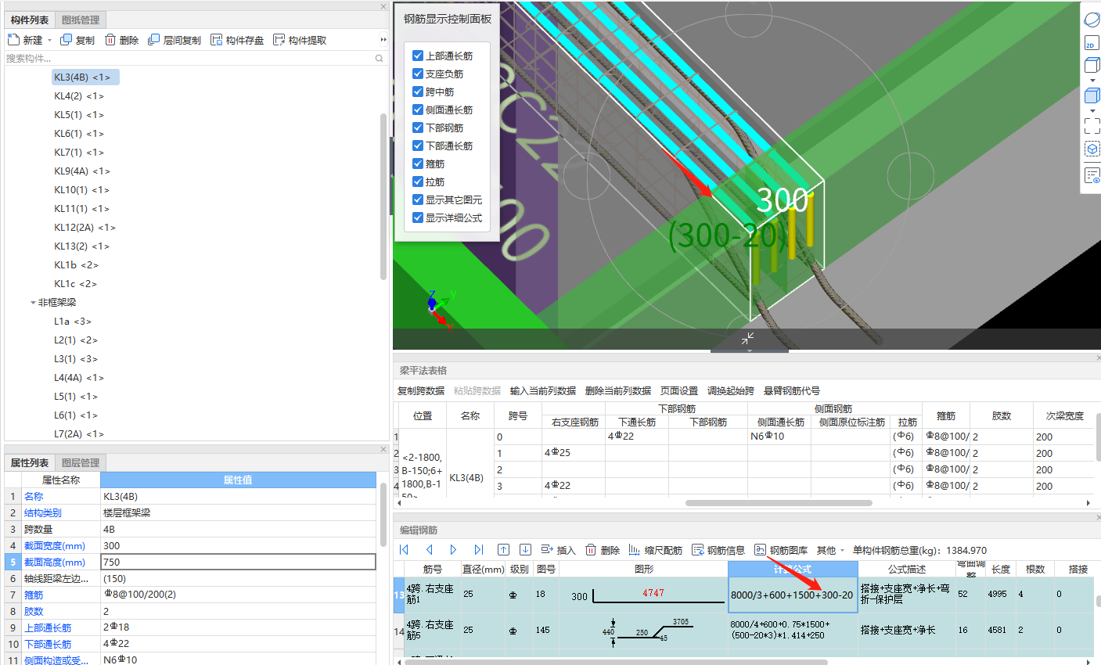Viewport: 1101px width, 665px height.
Task: Switch to the 属性列表 tab
Action: [30, 463]
